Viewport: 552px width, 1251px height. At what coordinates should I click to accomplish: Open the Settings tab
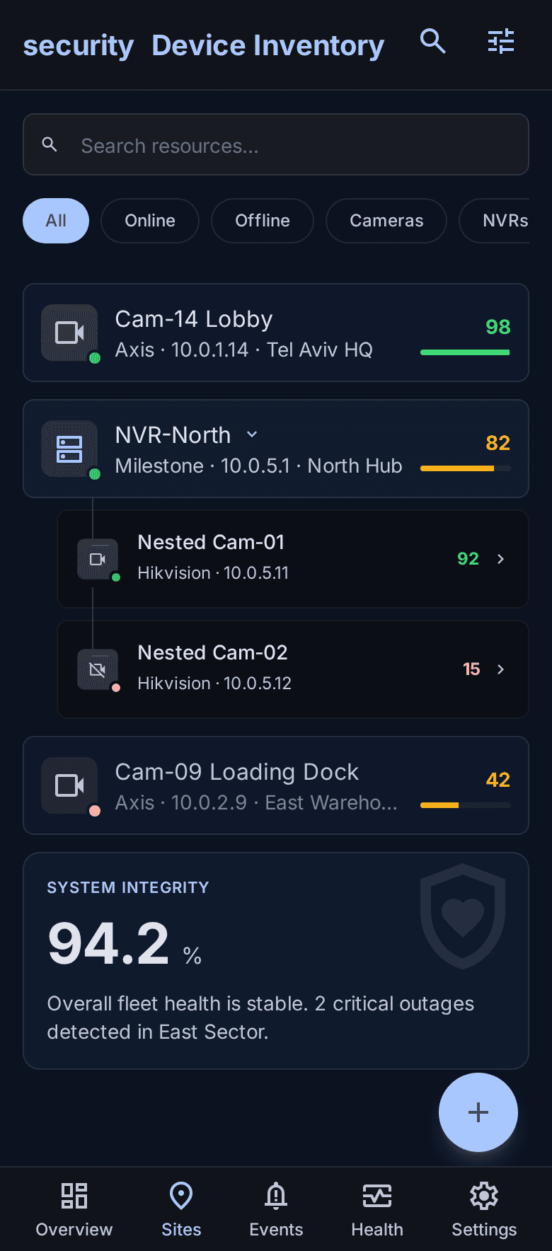pyautogui.click(x=484, y=1209)
